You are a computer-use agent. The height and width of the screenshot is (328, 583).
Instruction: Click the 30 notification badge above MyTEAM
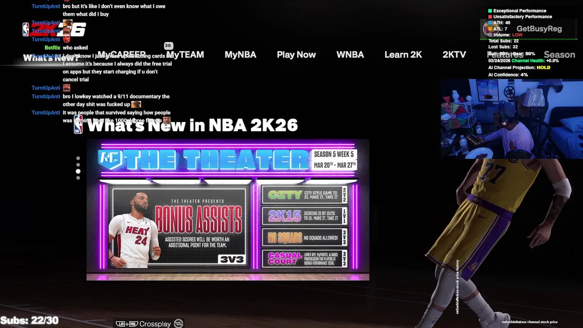(168, 46)
